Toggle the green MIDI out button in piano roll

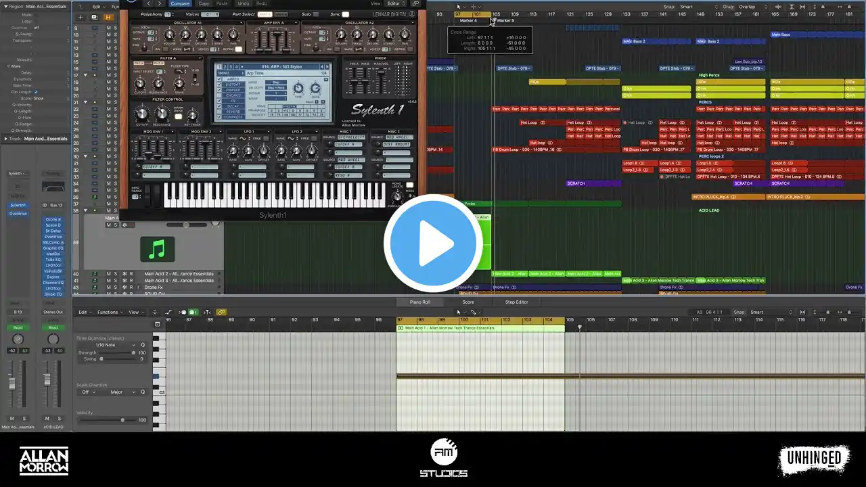193,312
